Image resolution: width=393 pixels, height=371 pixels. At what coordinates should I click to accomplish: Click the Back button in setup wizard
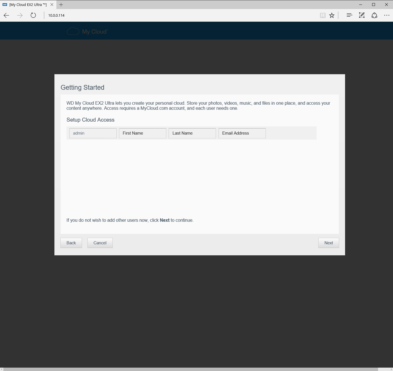click(x=71, y=243)
